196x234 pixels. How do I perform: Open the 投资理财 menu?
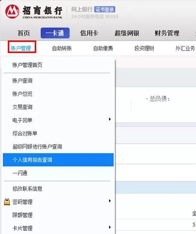click(x=144, y=48)
